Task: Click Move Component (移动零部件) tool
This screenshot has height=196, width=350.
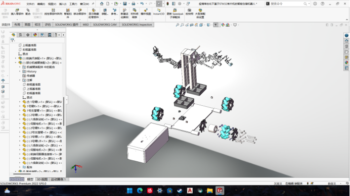Action: click(80, 12)
